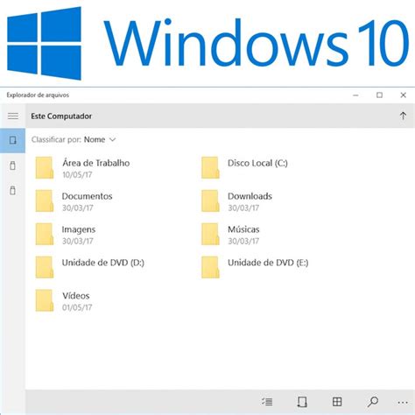Viewport: 415px width, 415px height.
Task: Open the Músicas folder icon
Action: tap(210, 234)
